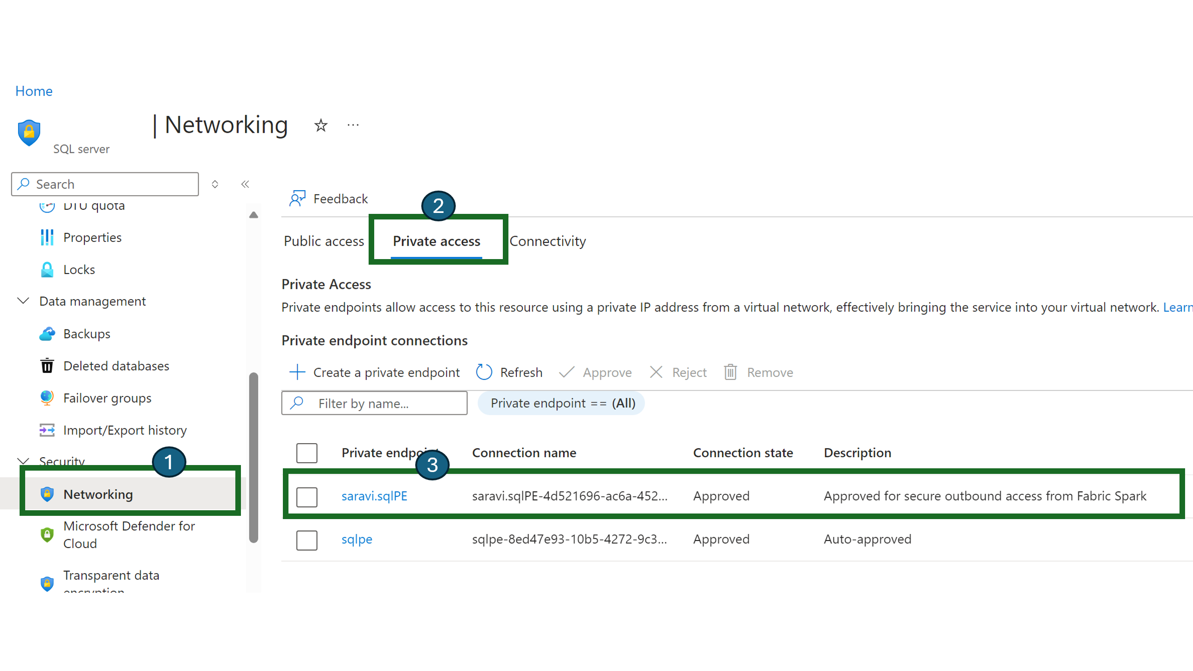Switch to the Public access tab
The image size is (1193, 671).
(324, 240)
